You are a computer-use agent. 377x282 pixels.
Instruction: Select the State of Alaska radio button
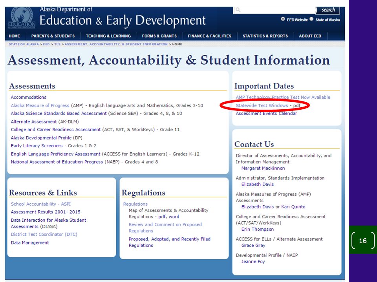311,19
